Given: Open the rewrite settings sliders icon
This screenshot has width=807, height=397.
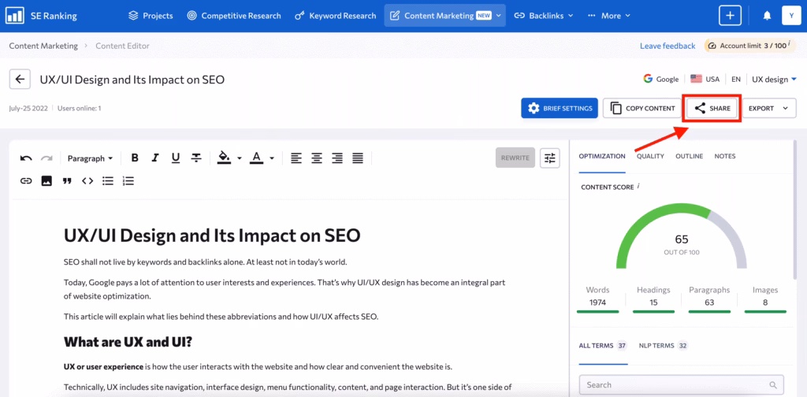Looking at the screenshot, I should click(x=550, y=158).
